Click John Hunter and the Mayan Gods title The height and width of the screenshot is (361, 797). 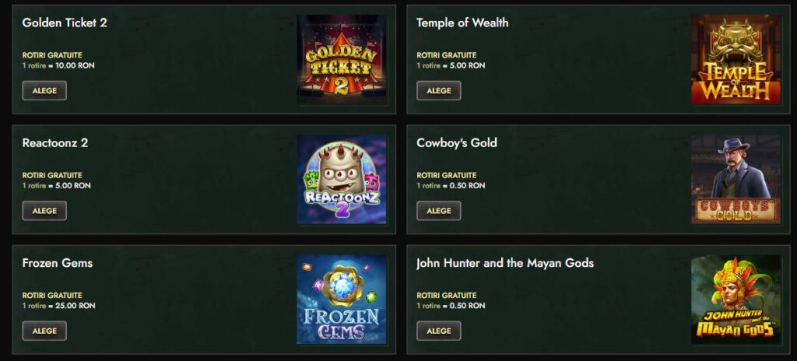(x=504, y=263)
